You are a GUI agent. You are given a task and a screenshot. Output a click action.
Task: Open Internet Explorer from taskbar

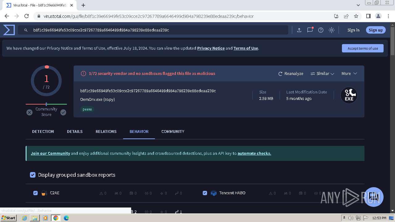coord(25,218)
